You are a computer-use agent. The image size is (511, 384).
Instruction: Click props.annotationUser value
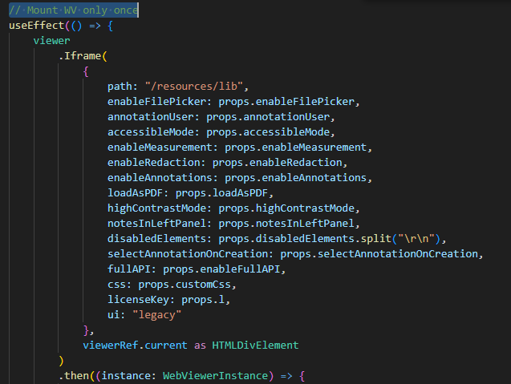[268, 117]
